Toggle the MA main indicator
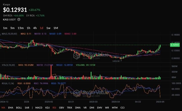Viewport: 182px width, 111px height. click(3, 108)
